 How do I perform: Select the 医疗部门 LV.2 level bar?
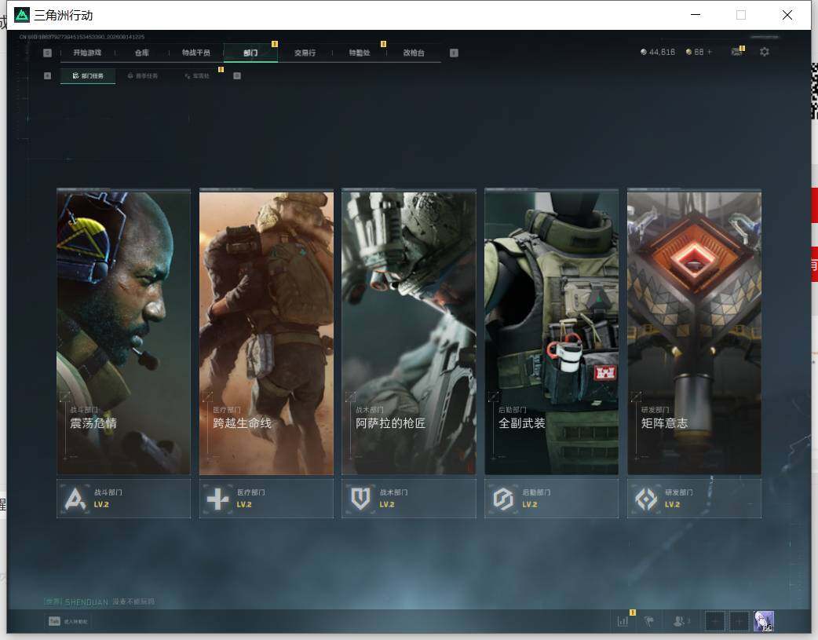tap(267, 499)
